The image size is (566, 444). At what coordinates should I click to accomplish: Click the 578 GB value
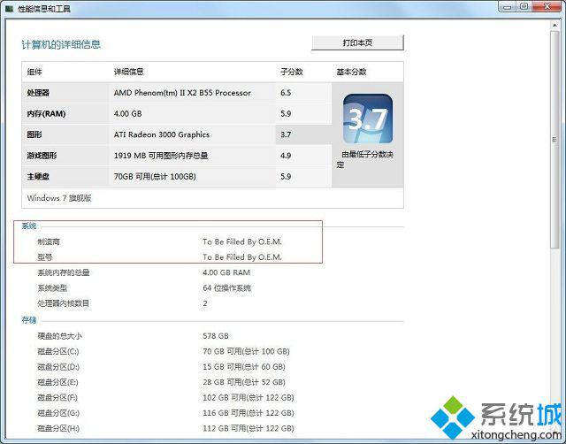coord(216,336)
